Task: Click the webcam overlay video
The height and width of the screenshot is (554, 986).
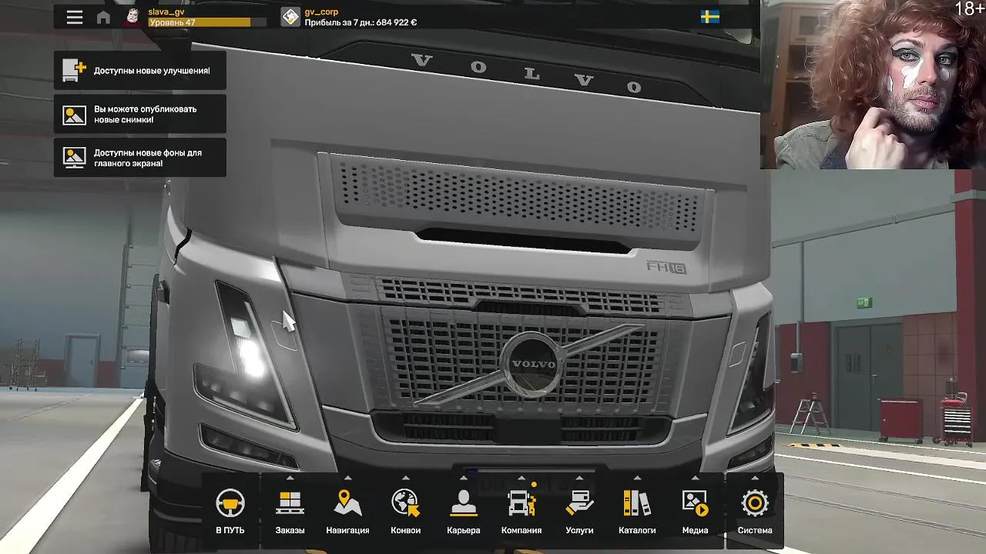Action: (x=873, y=85)
